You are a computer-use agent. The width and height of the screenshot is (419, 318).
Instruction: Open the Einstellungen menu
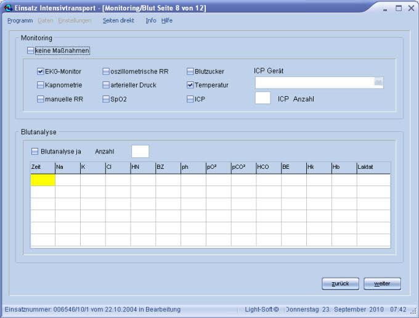pos(75,20)
